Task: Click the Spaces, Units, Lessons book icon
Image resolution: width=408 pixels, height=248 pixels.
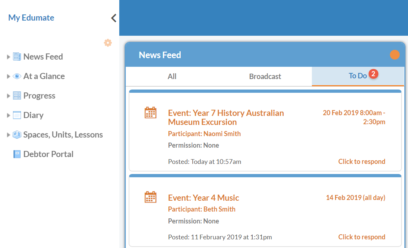Action: point(17,135)
